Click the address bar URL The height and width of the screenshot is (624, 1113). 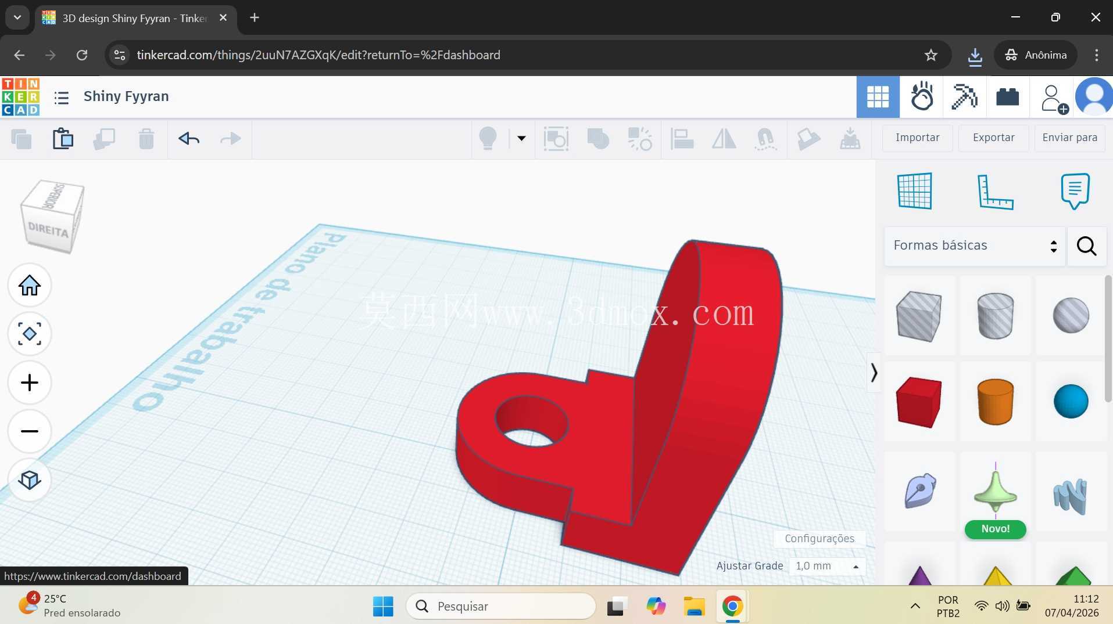318,55
